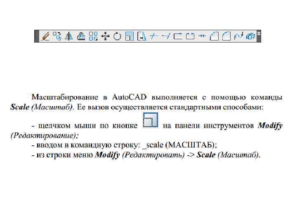Click '(Редактировать)' text
Viewport: 297px width, 223px height.
pos(153,155)
